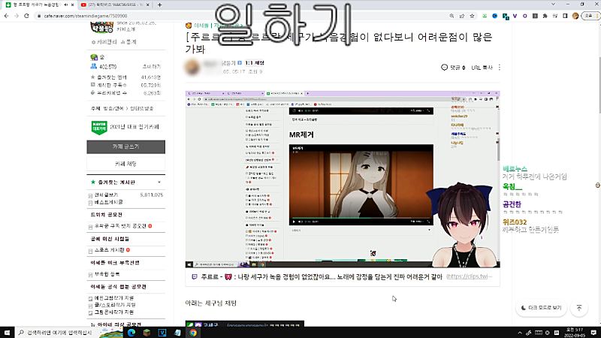Click the 카페 글쓰기 write button
This screenshot has height=338, width=601.
[125, 146]
